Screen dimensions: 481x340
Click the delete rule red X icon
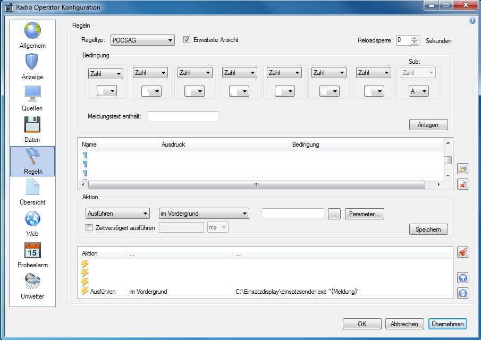pos(462,184)
